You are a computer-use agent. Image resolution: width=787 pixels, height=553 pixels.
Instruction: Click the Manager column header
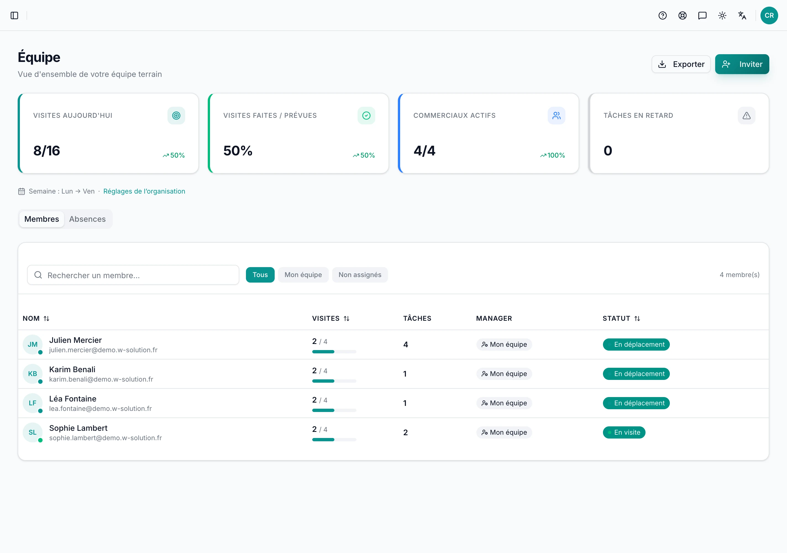pos(494,318)
